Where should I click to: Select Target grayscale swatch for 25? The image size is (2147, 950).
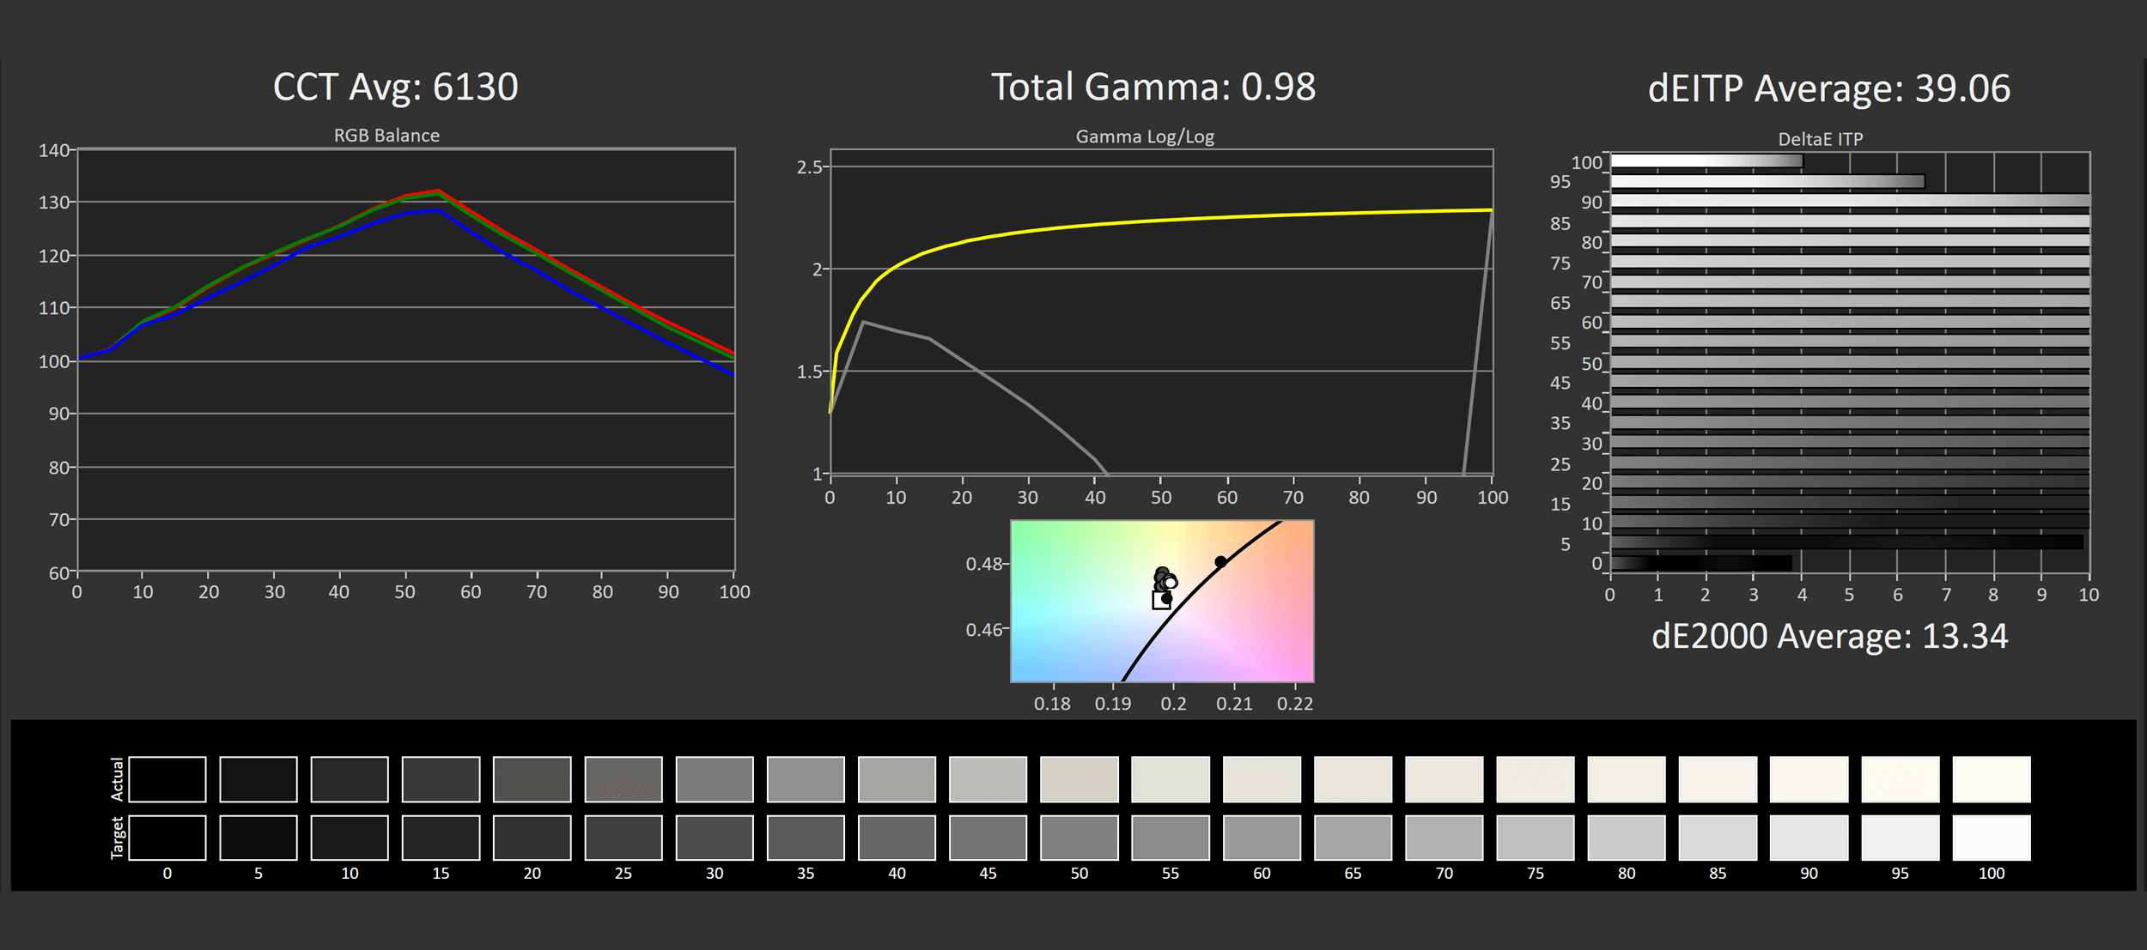click(x=623, y=838)
